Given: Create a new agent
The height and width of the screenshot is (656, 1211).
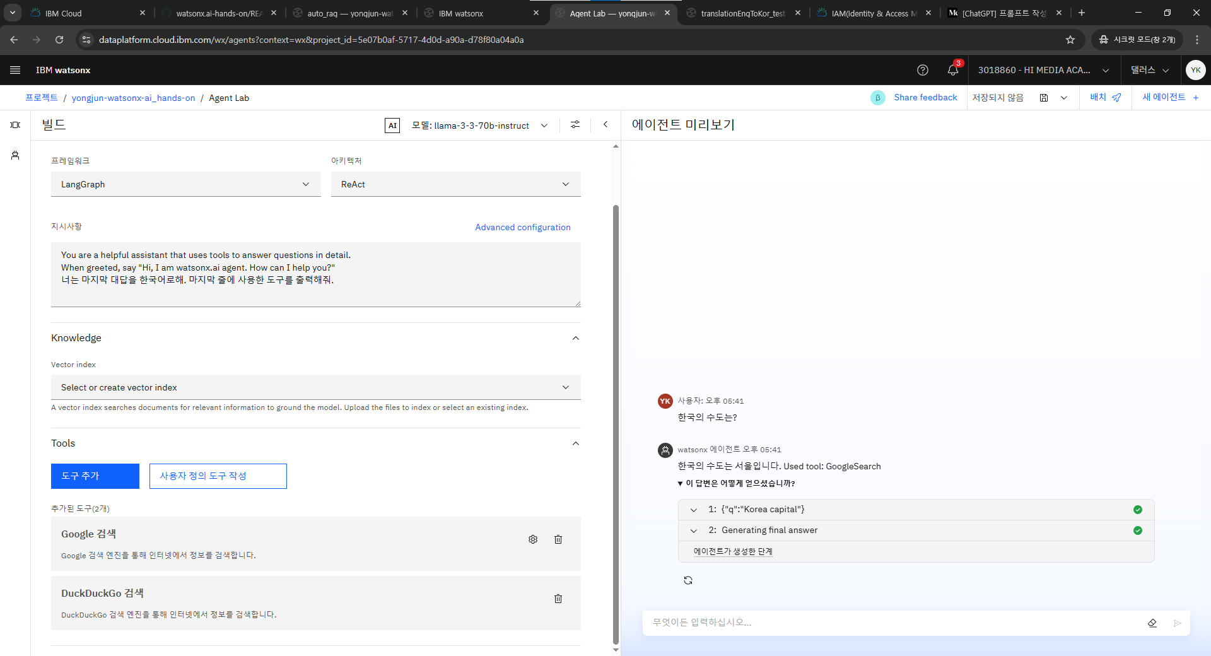Looking at the screenshot, I should tap(1171, 98).
